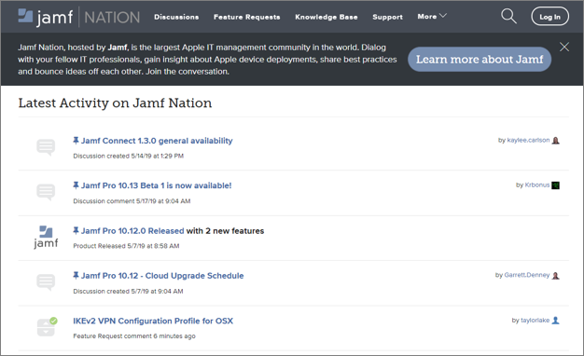Image resolution: width=584 pixels, height=356 pixels.
Task: Open Jamf Pro 10.12 Cloud Upgrade Schedule link
Action: click(162, 276)
